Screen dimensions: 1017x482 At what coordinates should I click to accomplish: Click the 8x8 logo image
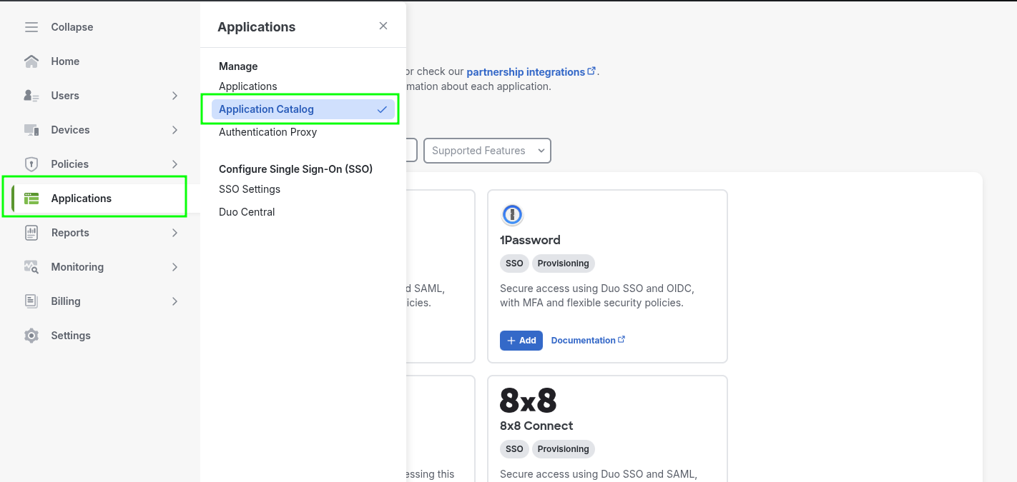pyautogui.click(x=528, y=400)
